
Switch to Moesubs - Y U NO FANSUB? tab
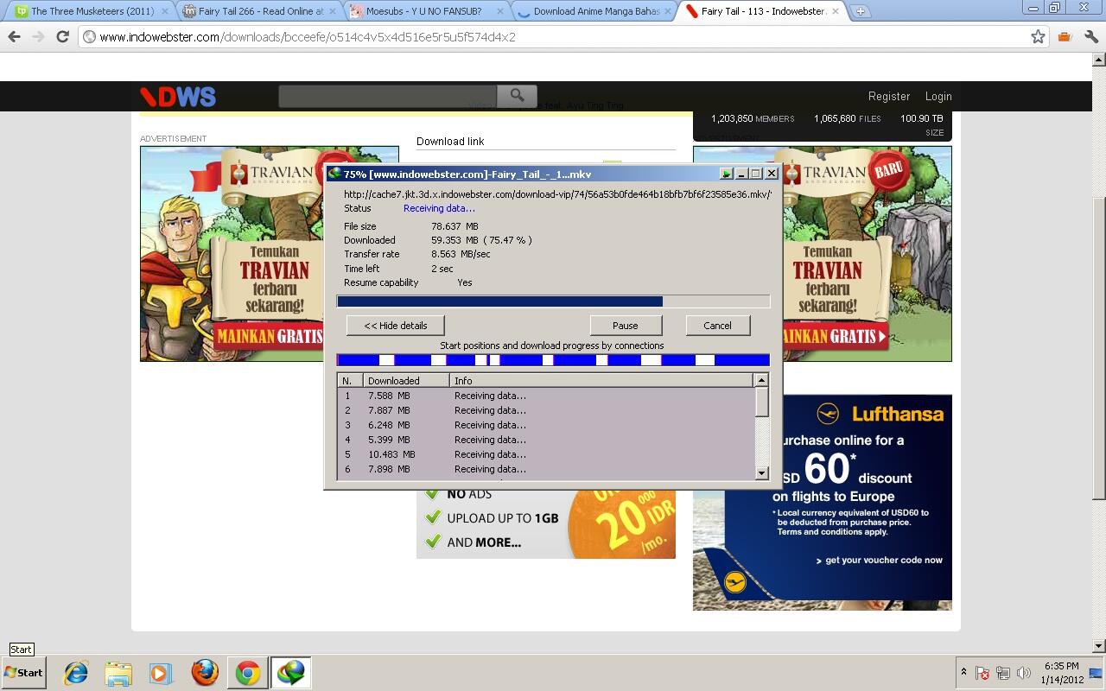tap(427, 11)
